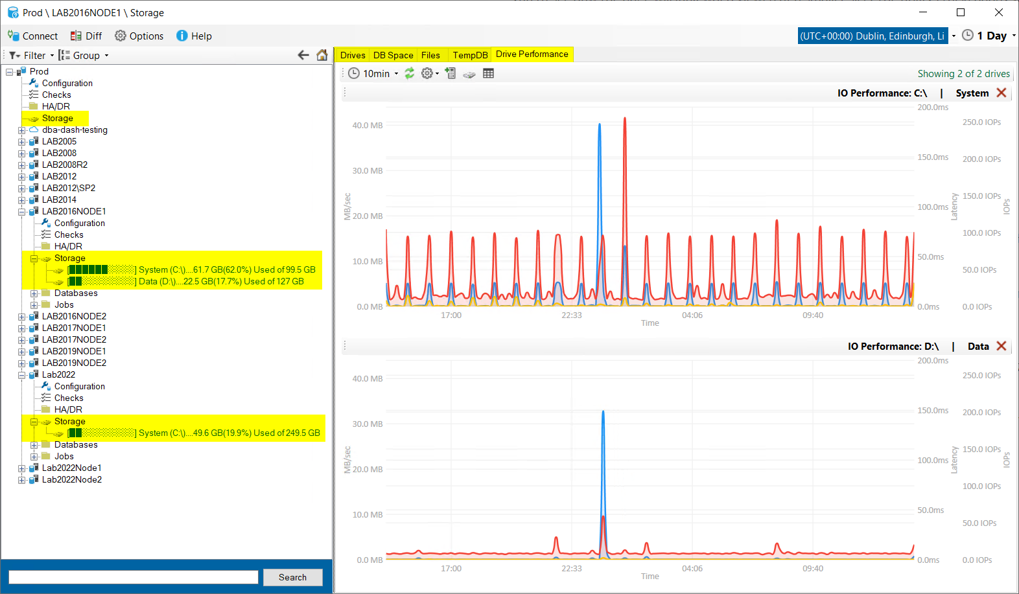Switch to the DB Space tab
1019x594 pixels.
click(x=393, y=55)
